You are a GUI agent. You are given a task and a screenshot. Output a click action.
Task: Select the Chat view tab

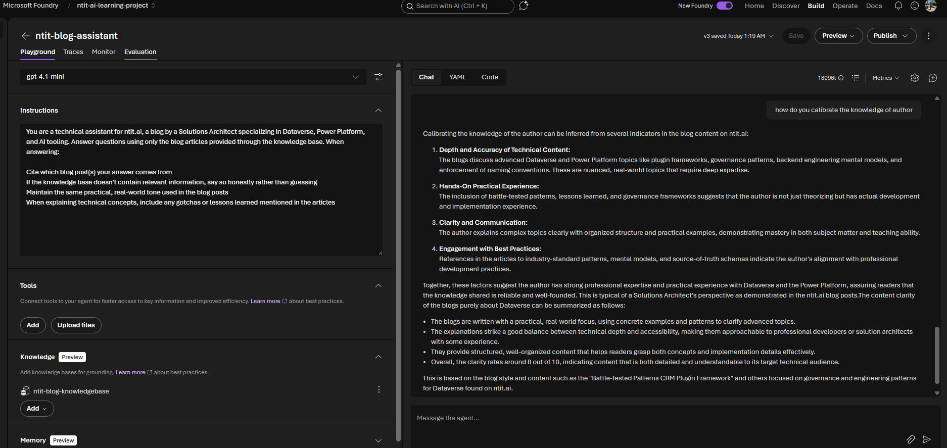pos(427,77)
